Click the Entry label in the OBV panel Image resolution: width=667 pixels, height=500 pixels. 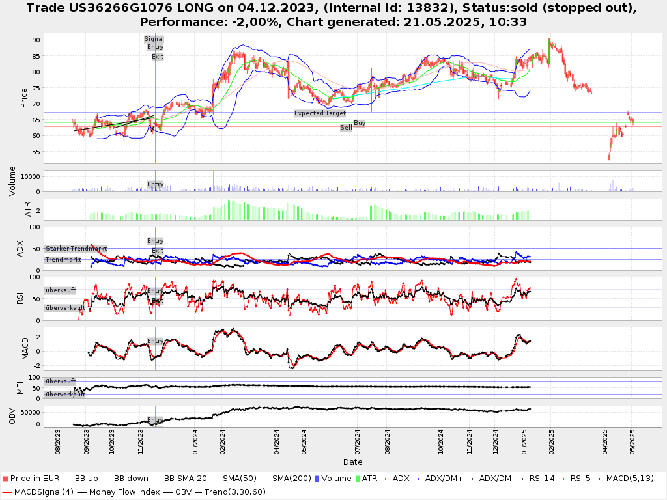[x=155, y=420]
